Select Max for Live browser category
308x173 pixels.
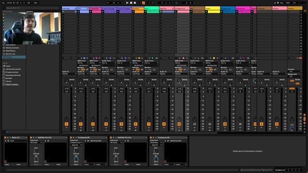tap(11, 54)
